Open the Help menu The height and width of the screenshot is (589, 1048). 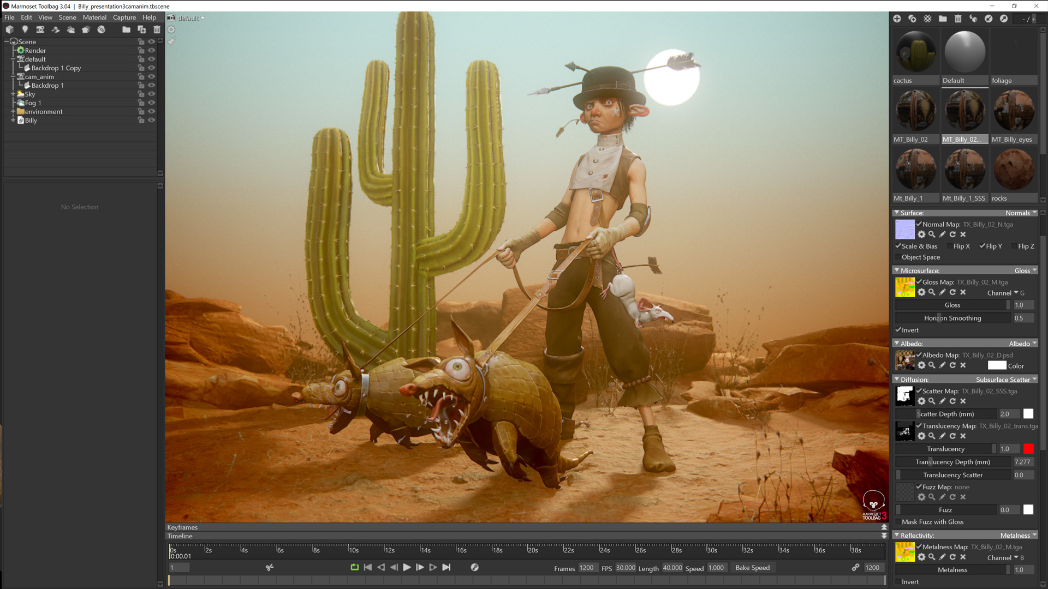click(149, 17)
